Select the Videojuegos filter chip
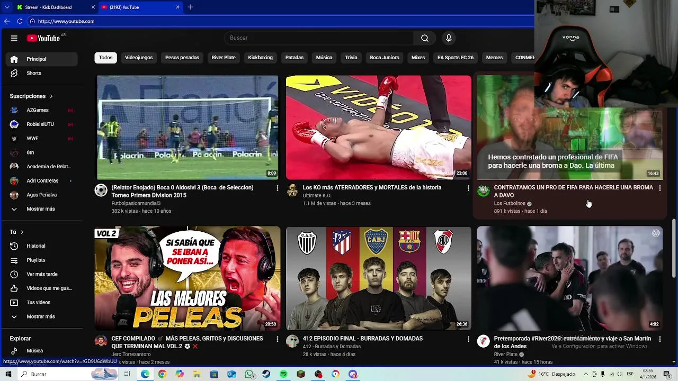The image size is (678, 381). 139,58
